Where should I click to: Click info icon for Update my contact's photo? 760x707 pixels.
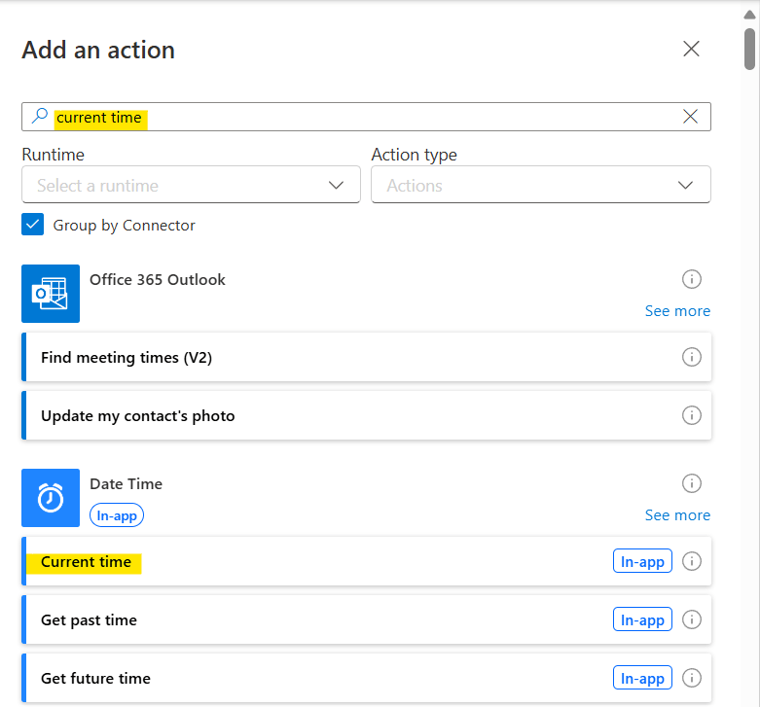pyautogui.click(x=691, y=415)
